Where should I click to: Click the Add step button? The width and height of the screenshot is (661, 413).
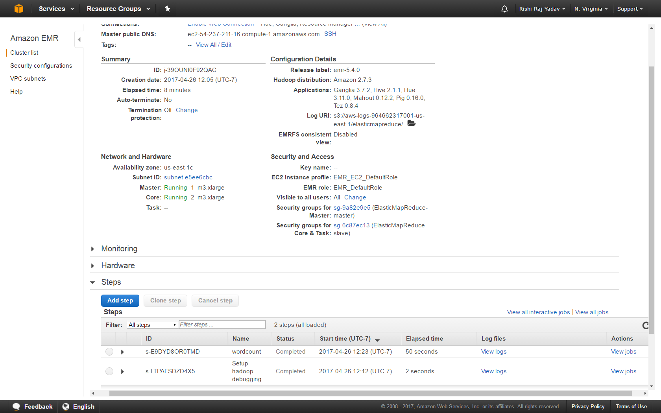point(120,301)
